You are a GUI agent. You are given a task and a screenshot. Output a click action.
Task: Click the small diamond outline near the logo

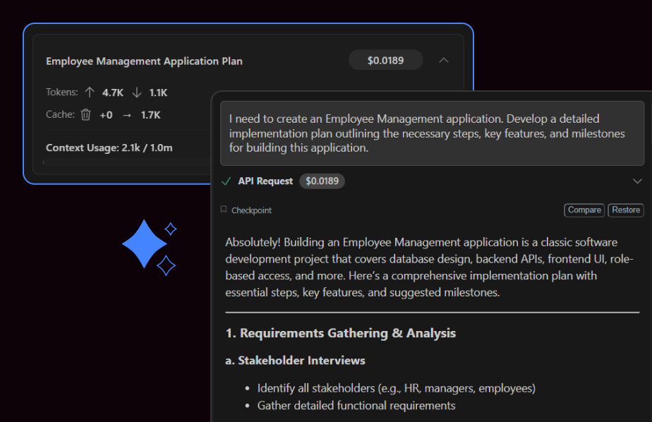point(171,227)
